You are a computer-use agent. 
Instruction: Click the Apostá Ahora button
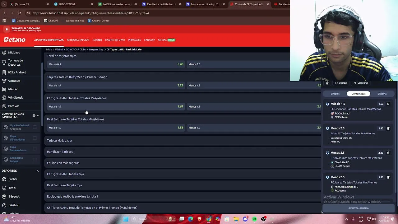coord(359,208)
